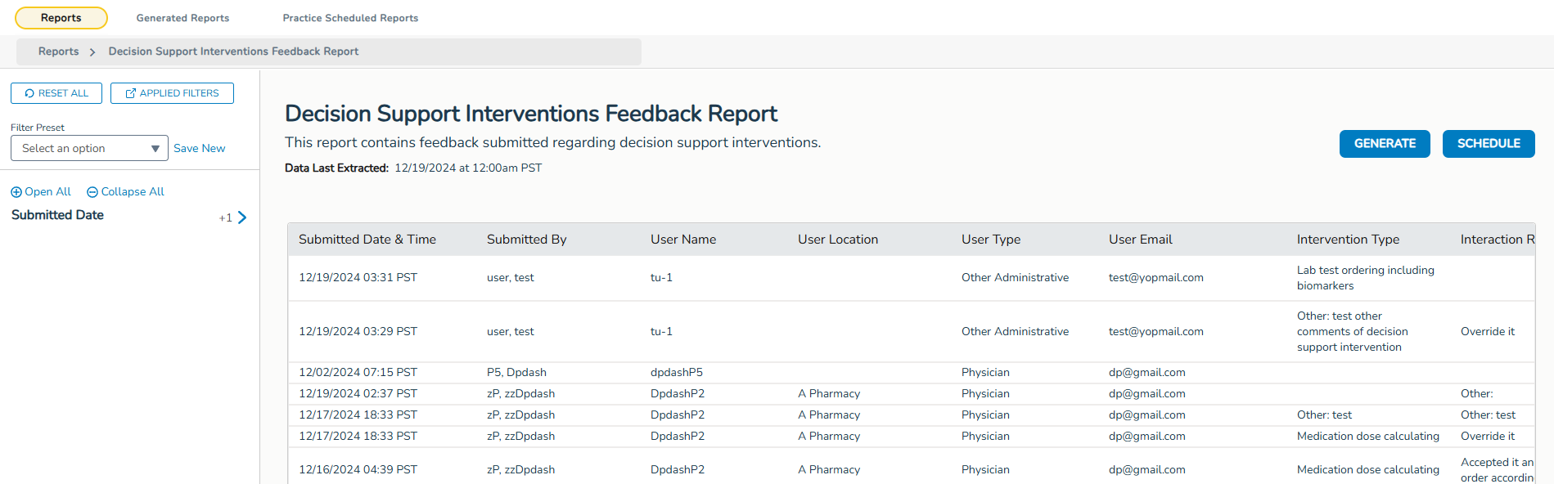Select the Reports tab
This screenshot has width=1554, height=484.
tap(61, 18)
